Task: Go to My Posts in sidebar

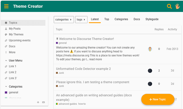Action: tap(15, 29)
